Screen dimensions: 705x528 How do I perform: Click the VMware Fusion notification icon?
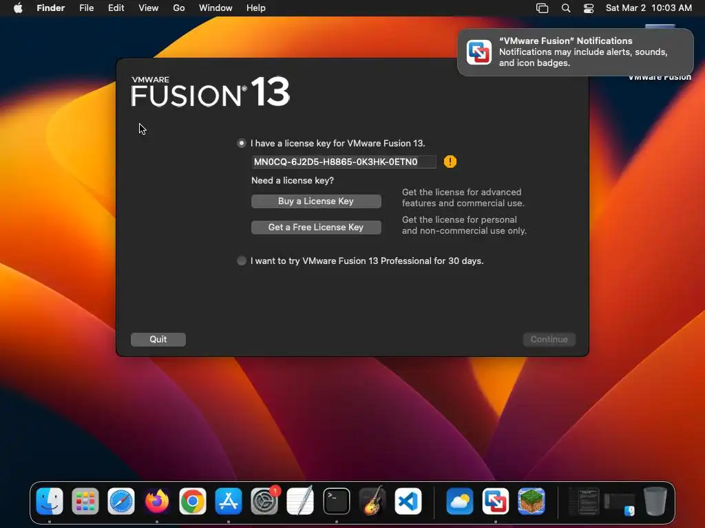[479, 52]
